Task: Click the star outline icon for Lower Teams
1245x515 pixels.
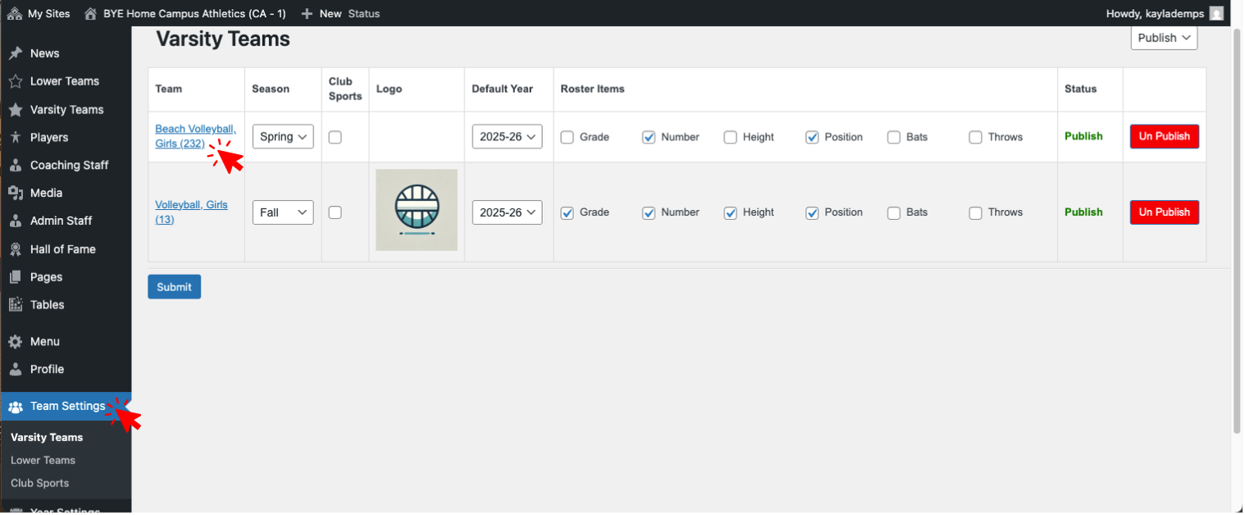Action: click(x=15, y=81)
